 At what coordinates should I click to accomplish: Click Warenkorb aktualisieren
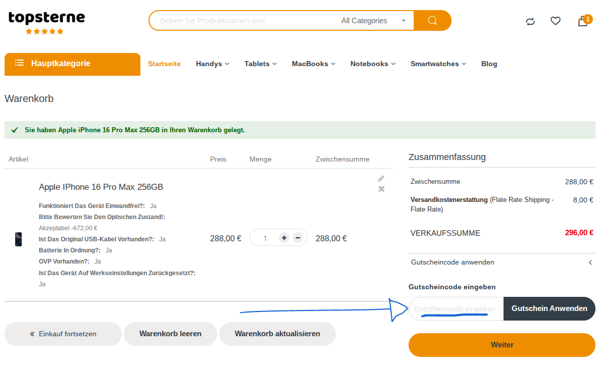coord(277,334)
